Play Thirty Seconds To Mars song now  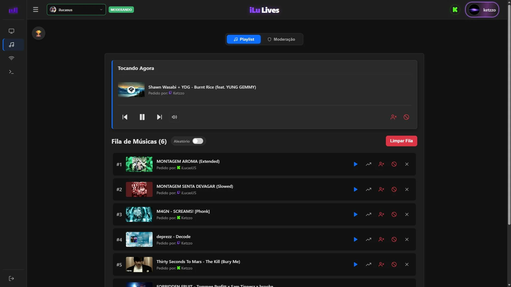tap(355, 264)
